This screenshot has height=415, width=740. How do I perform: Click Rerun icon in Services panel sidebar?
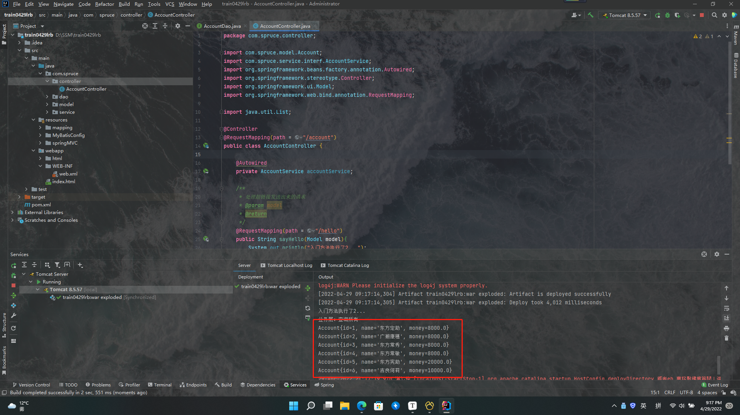(13, 265)
